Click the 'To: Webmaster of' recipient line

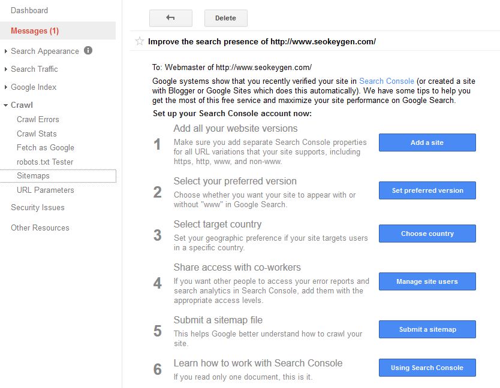(232, 68)
